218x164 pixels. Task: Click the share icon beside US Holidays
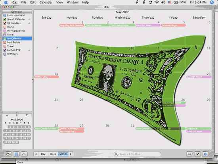tap(29, 23)
